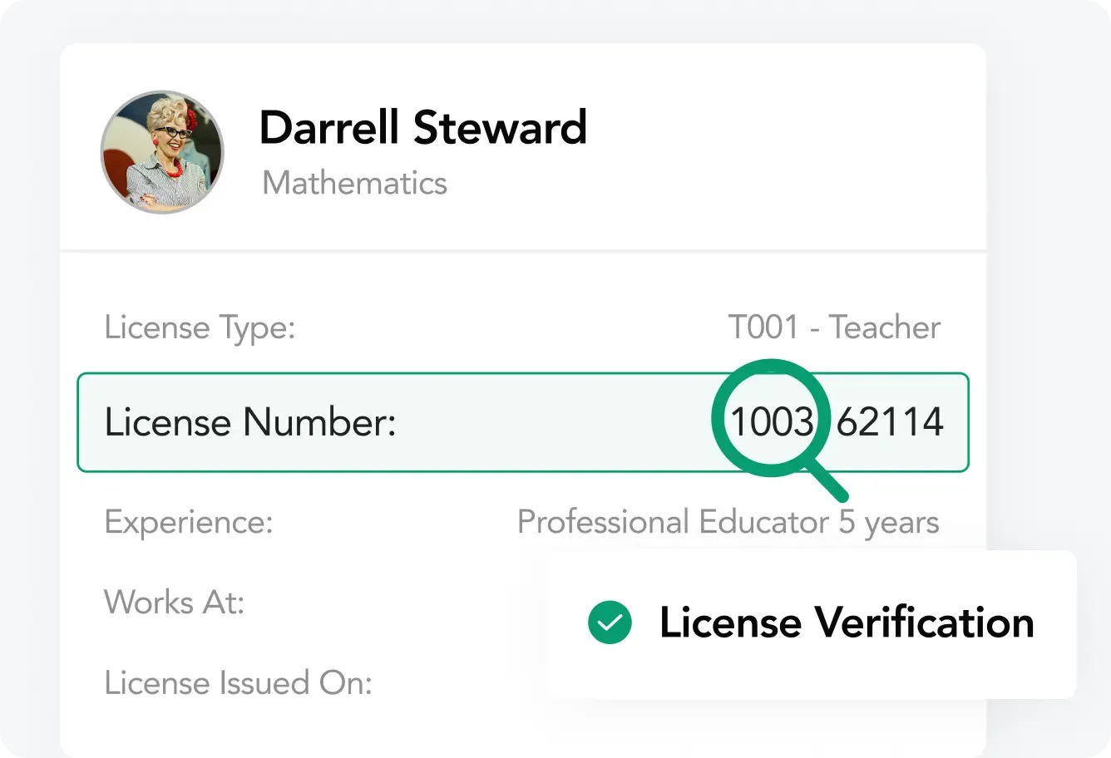
Task: Click the Experience label
Action: pos(189,523)
